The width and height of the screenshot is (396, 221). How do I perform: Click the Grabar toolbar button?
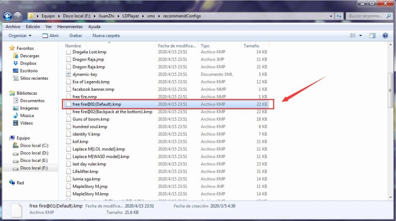75,36
